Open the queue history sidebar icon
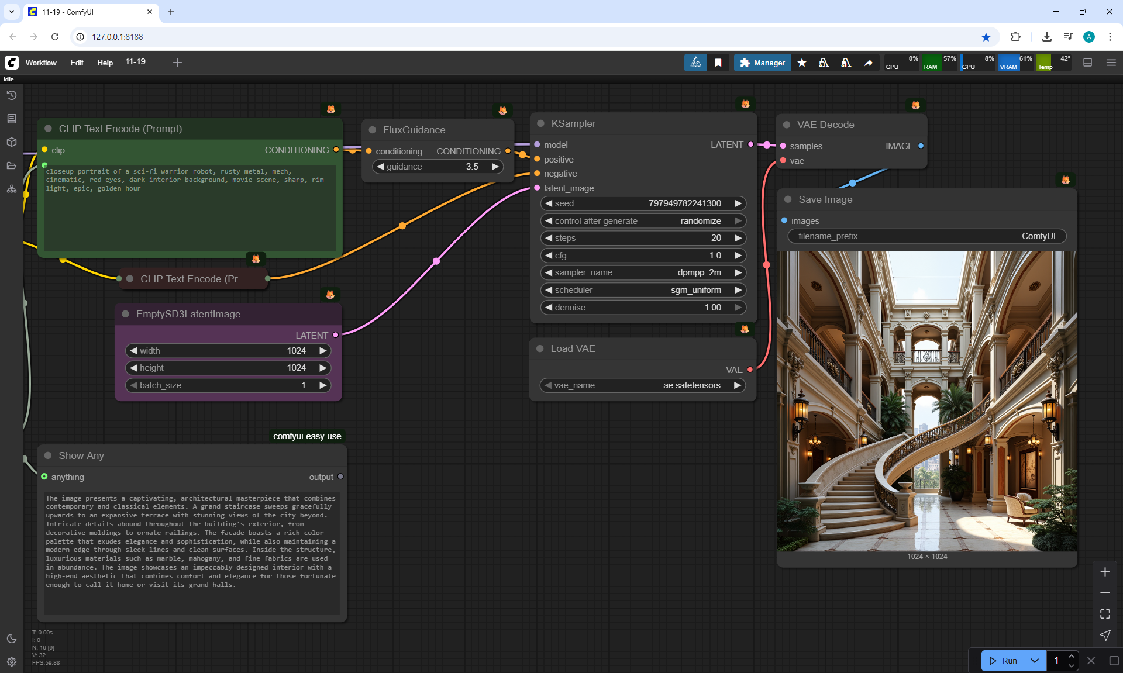Image resolution: width=1123 pixels, height=673 pixels. [x=12, y=95]
